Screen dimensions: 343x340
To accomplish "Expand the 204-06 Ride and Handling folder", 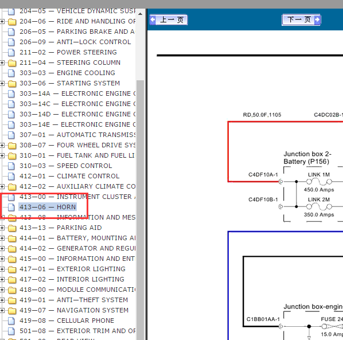I will pyautogui.click(x=2, y=21).
